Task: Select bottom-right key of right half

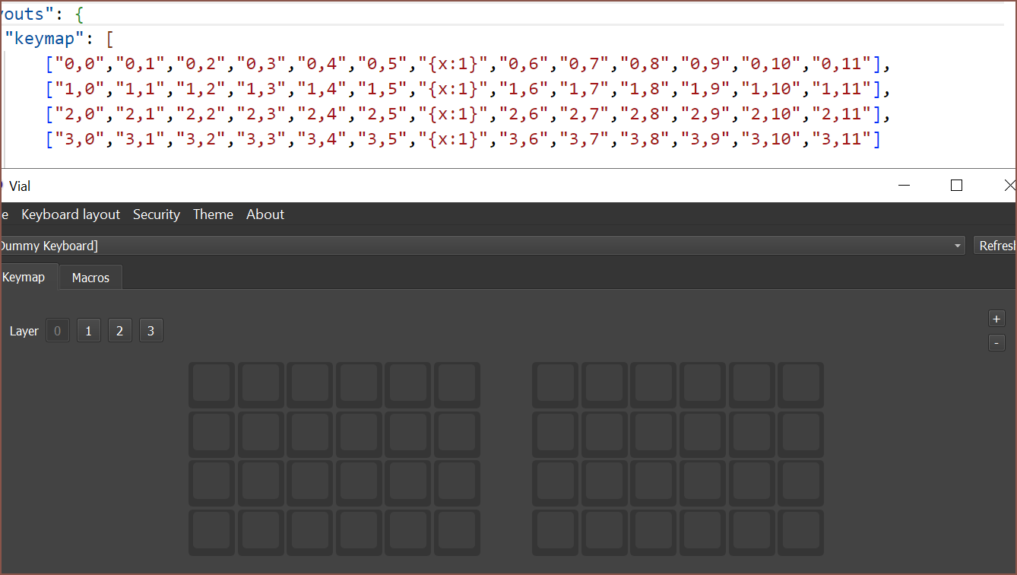Action: pyautogui.click(x=800, y=532)
